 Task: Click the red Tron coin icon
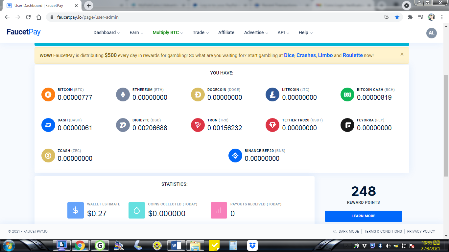(x=198, y=125)
